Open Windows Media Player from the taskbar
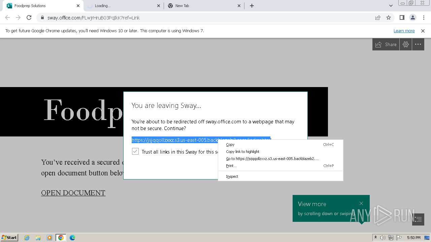Screen dimensions: 431x242 coord(49,238)
